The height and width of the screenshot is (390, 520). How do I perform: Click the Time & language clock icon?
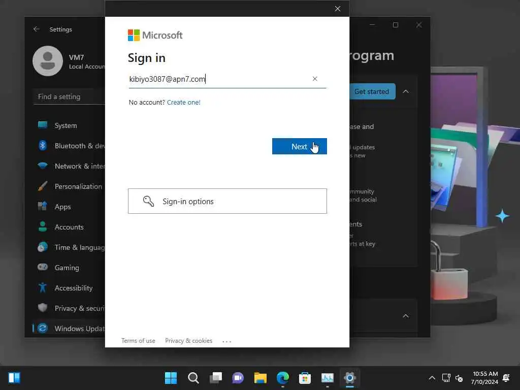coord(43,247)
